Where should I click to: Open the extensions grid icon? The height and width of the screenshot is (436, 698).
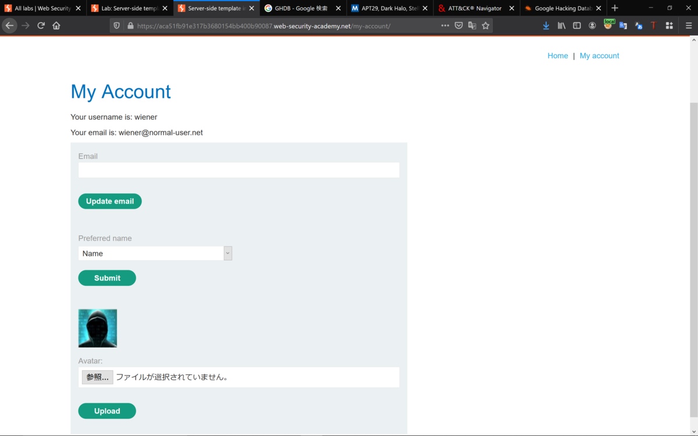669,26
